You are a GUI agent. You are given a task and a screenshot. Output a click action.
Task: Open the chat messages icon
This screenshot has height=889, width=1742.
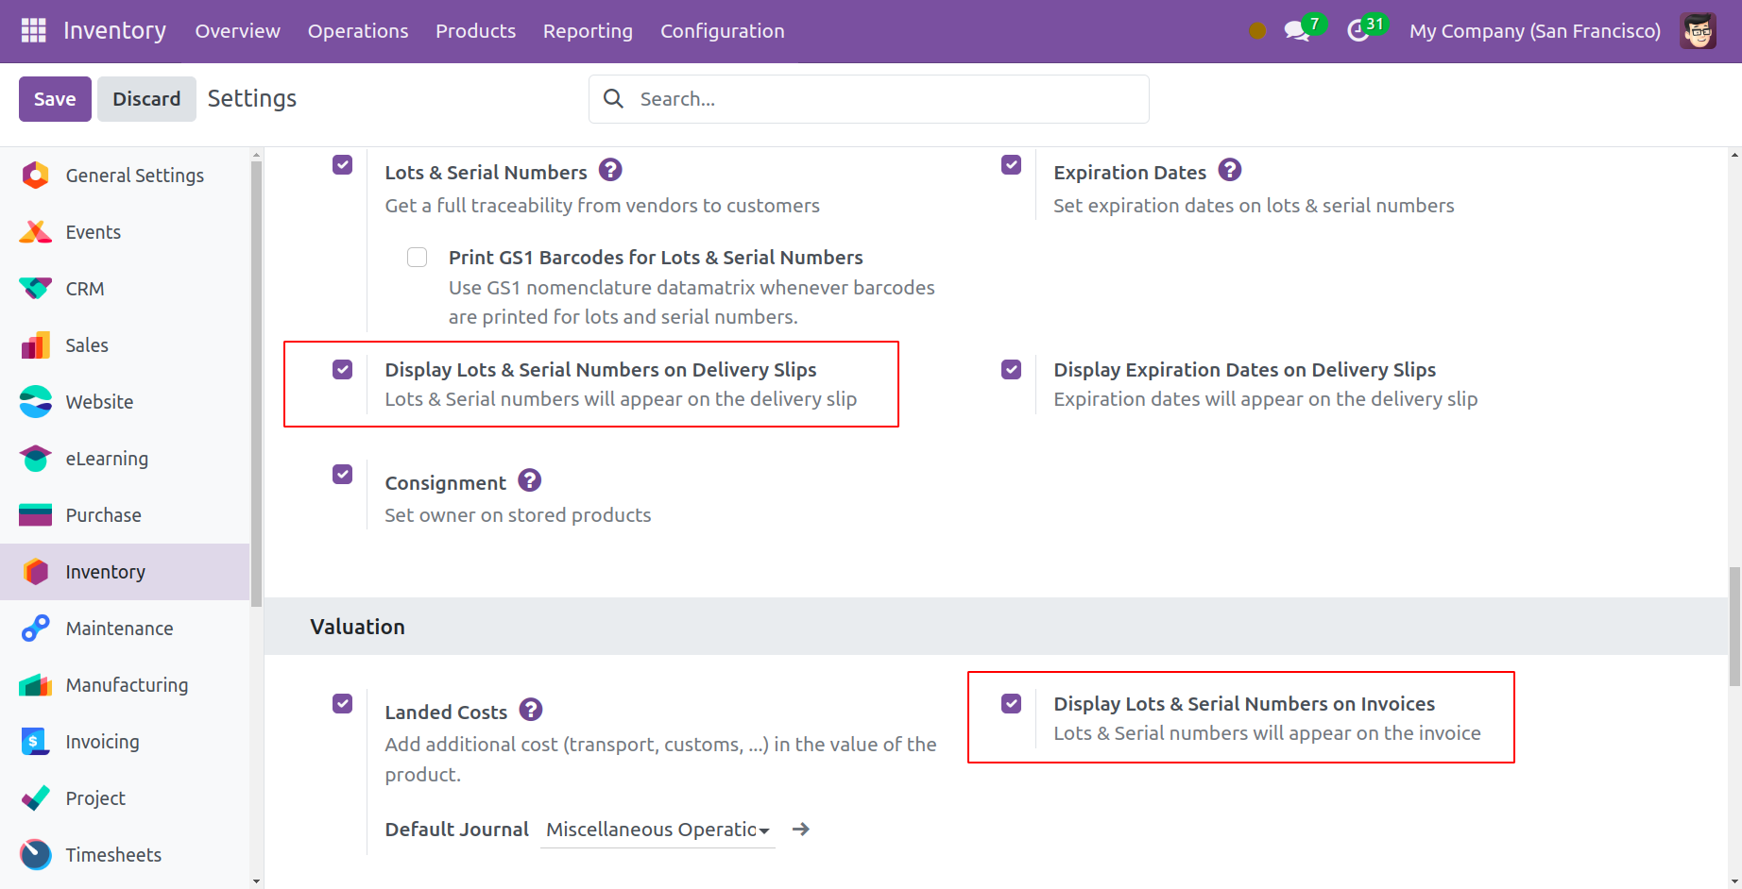pyautogui.click(x=1296, y=31)
